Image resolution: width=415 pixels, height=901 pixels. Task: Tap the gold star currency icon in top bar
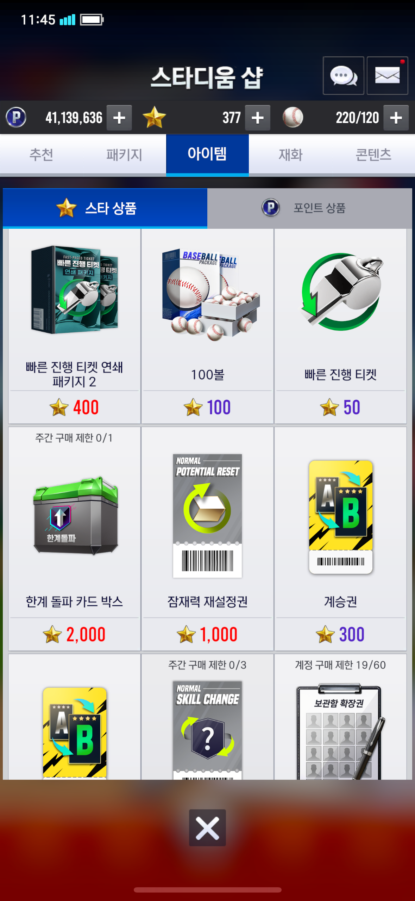coord(154,117)
